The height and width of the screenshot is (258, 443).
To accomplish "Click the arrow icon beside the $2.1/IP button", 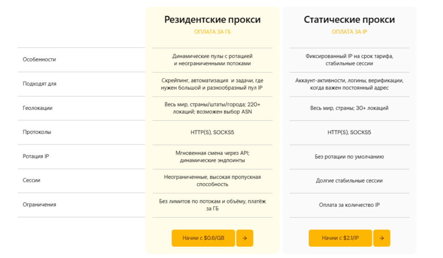I will point(382,238).
